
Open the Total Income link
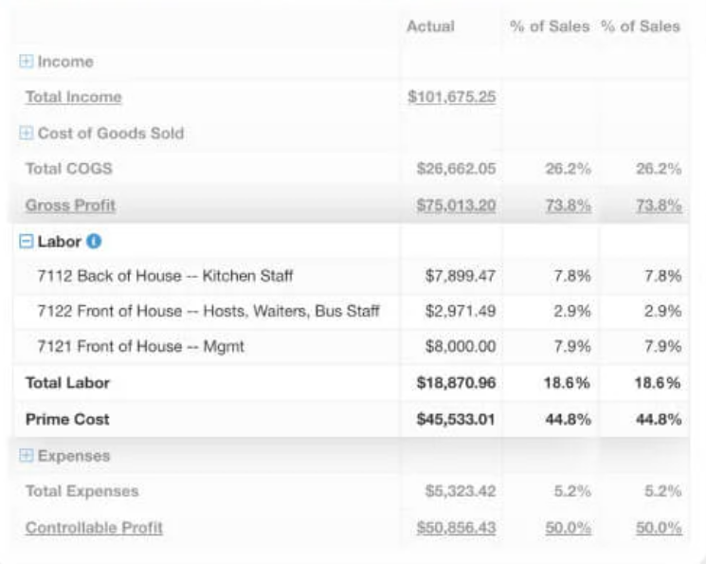[x=73, y=97]
